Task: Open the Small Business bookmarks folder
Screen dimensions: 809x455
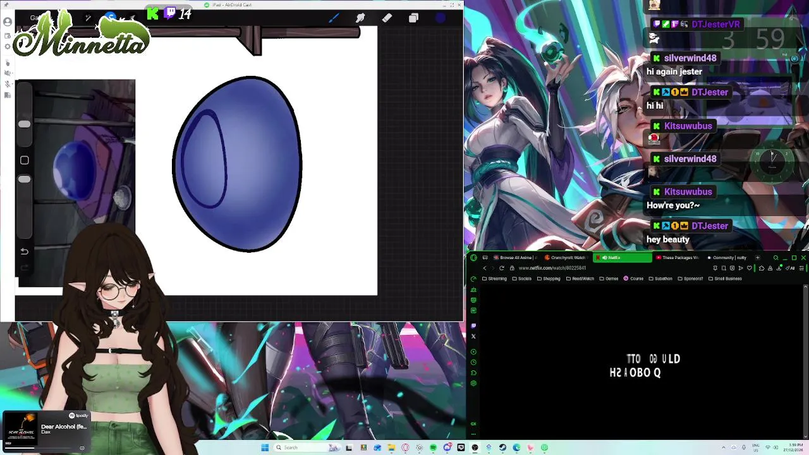Action: pyautogui.click(x=725, y=279)
